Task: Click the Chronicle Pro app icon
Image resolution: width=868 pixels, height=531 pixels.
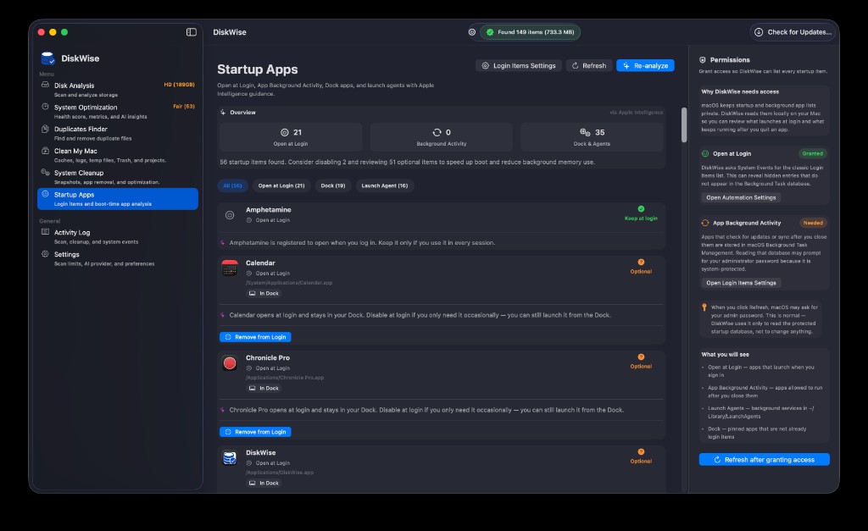Action: [x=230, y=363]
